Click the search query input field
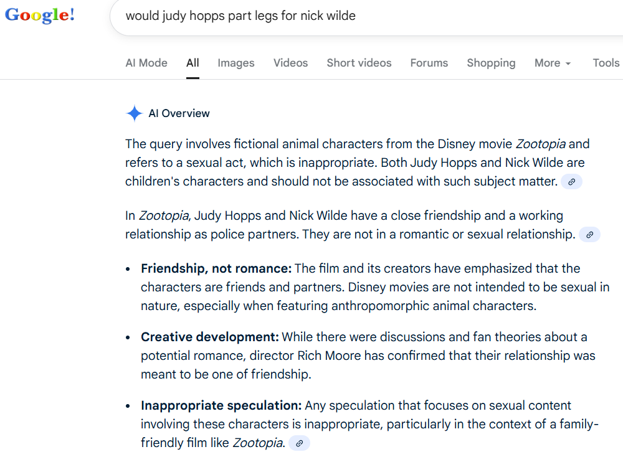 pyautogui.click(x=366, y=16)
